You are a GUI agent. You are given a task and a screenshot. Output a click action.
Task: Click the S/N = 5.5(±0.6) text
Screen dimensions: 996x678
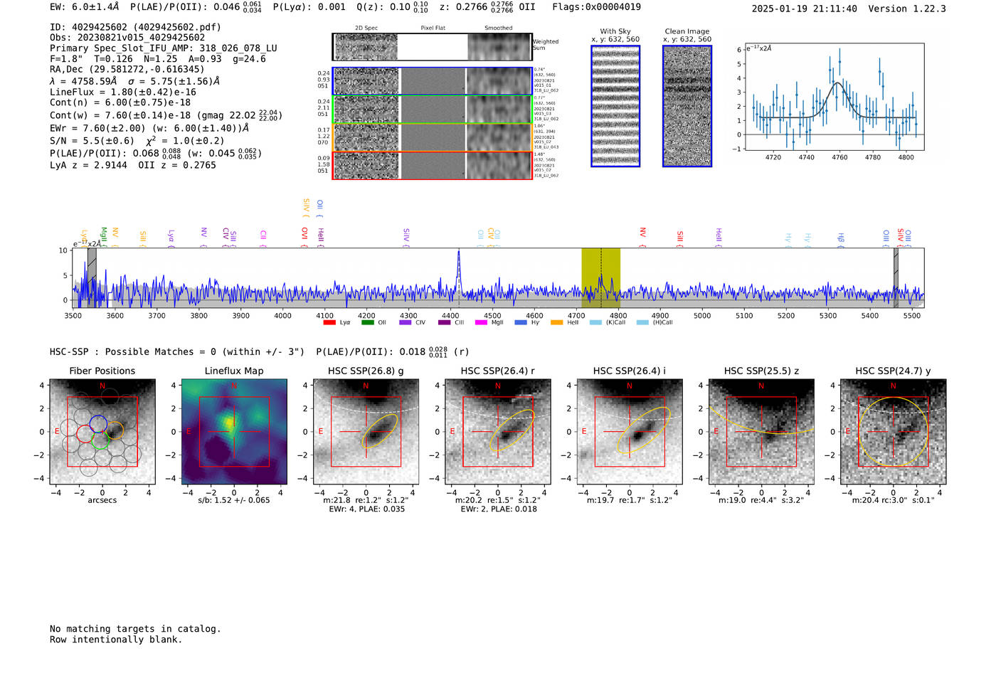(92, 141)
